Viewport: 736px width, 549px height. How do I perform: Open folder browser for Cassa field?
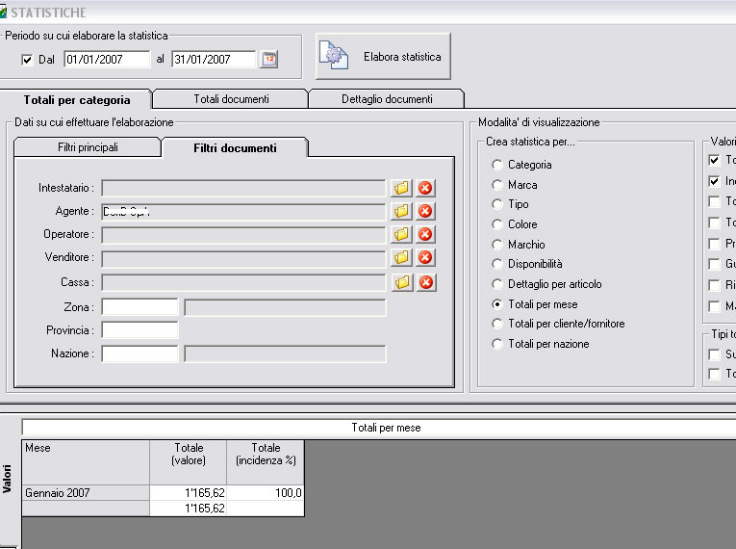pos(401,282)
